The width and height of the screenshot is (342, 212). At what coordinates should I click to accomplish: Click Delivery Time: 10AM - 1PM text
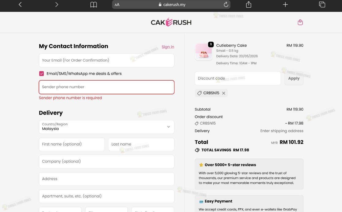point(236,63)
